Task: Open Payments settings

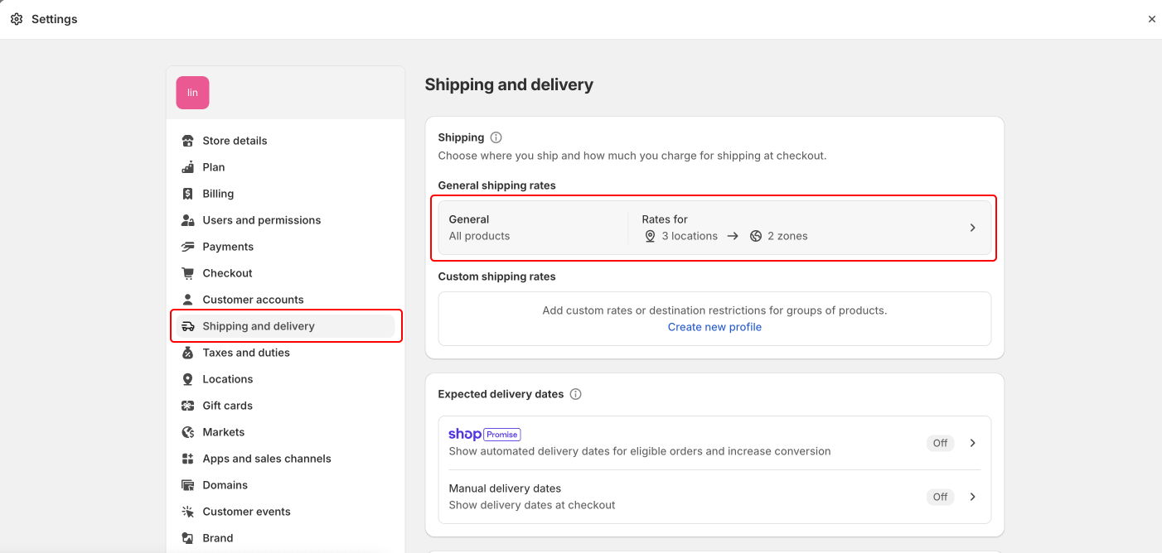Action: point(285,247)
